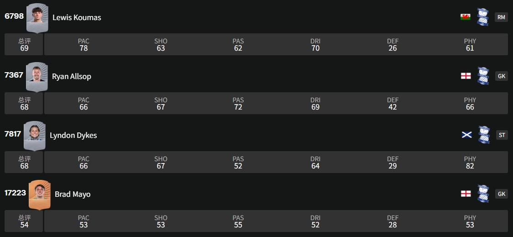The width and height of the screenshot is (513, 237).
Task: Open Lewis Koumas player card thumbnail
Action: (x=37, y=16)
